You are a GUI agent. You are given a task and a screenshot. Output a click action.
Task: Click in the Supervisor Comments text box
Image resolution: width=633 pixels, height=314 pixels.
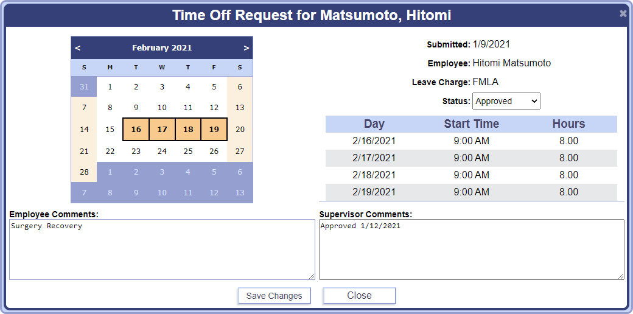click(471, 249)
